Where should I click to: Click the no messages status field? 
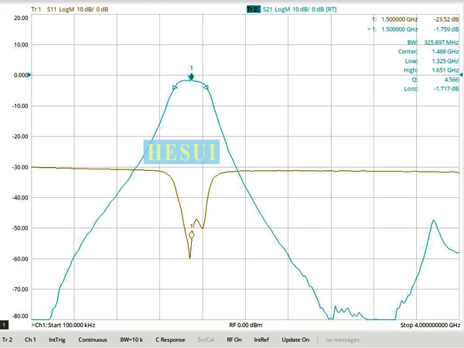click(343, 339)
